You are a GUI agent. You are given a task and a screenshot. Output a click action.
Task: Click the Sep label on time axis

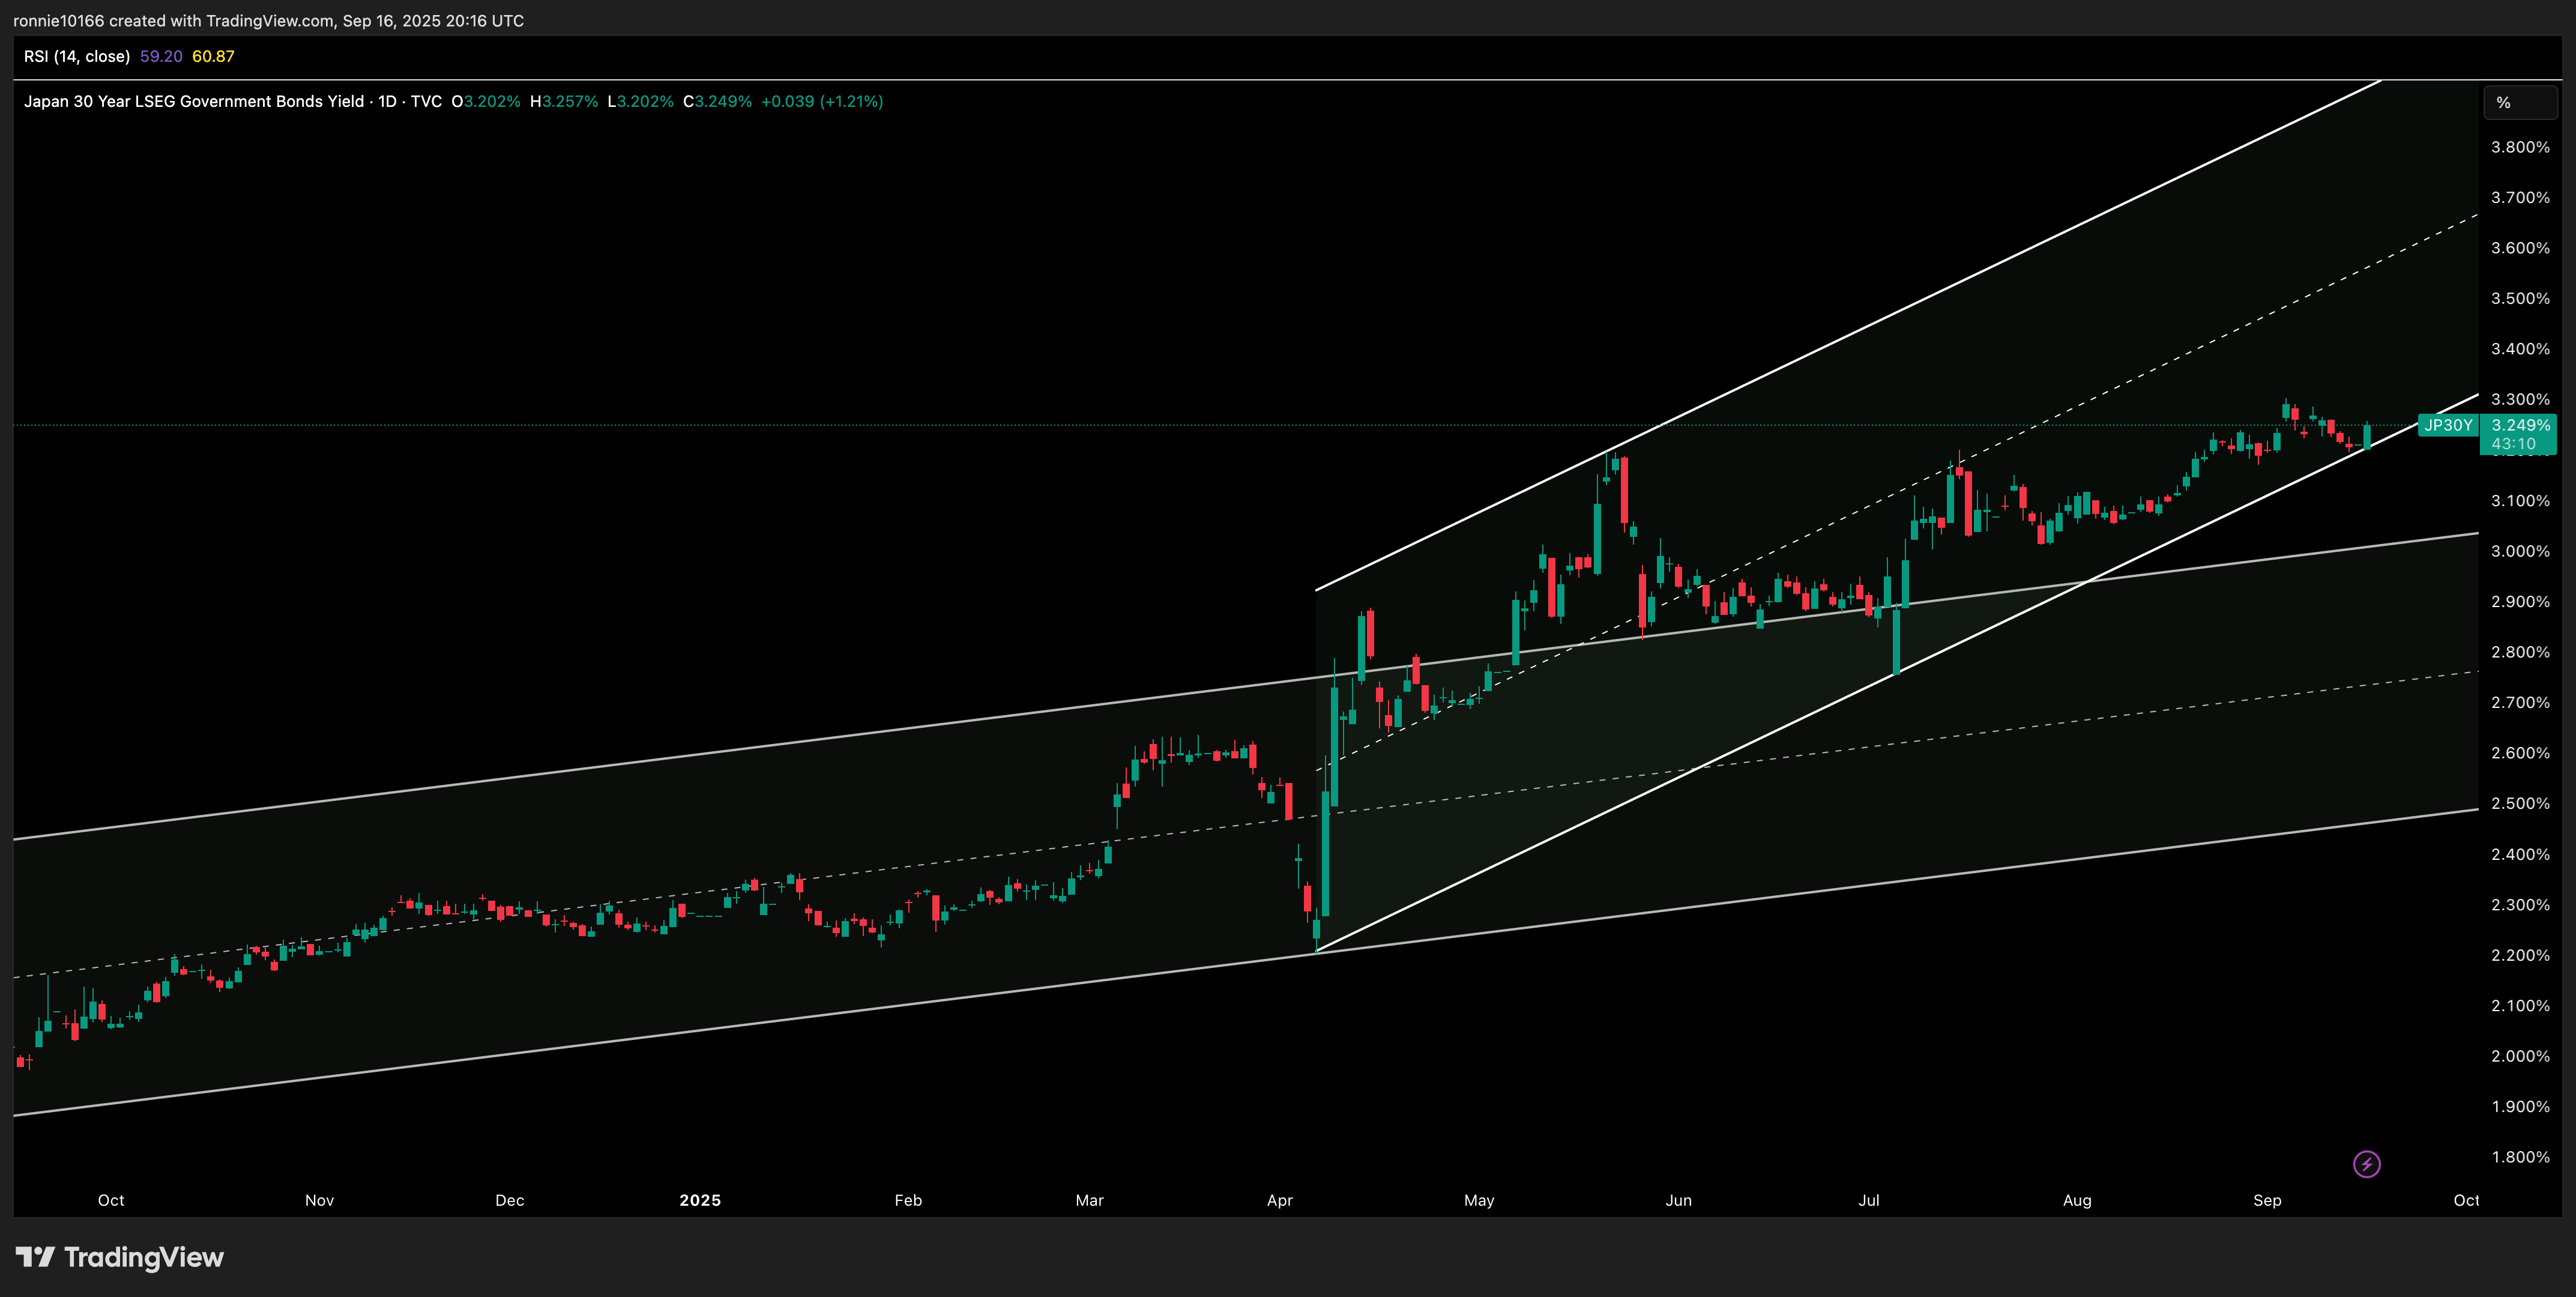coord(2267,1200)
